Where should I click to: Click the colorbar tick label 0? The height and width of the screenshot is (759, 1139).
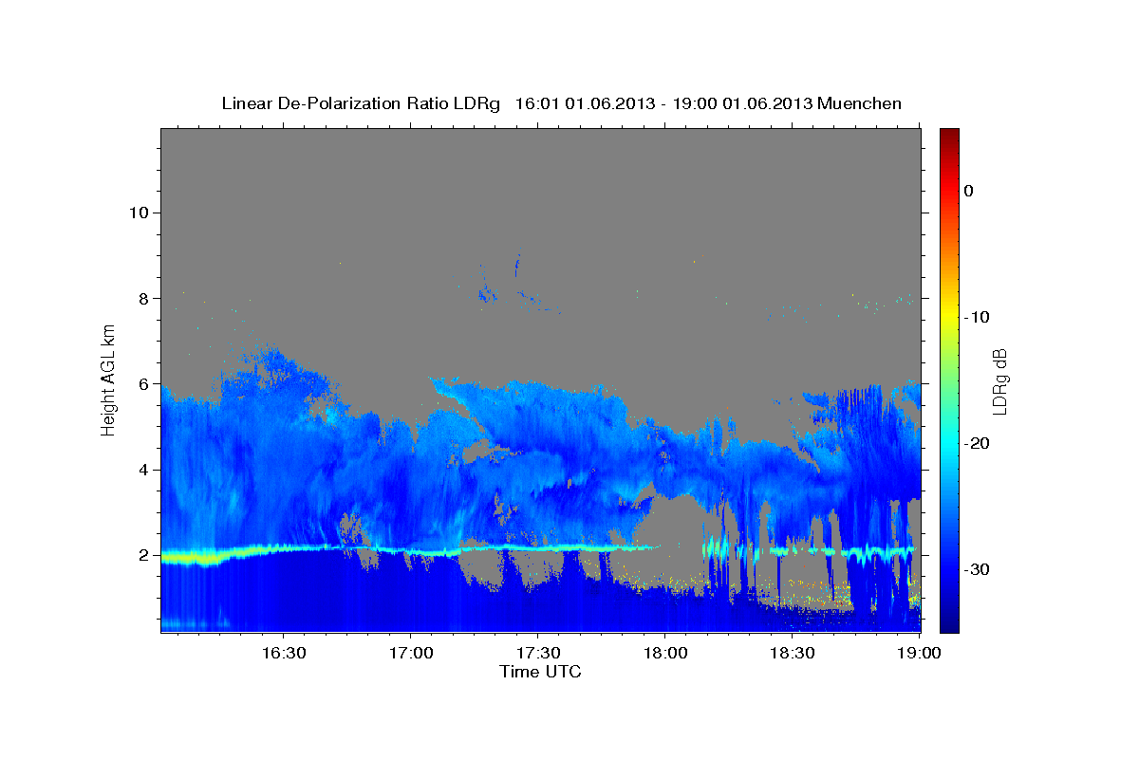[x=968, y=191]
